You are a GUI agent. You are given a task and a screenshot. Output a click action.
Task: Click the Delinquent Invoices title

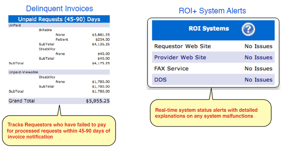pyautogui.click(x=59, y=8)
